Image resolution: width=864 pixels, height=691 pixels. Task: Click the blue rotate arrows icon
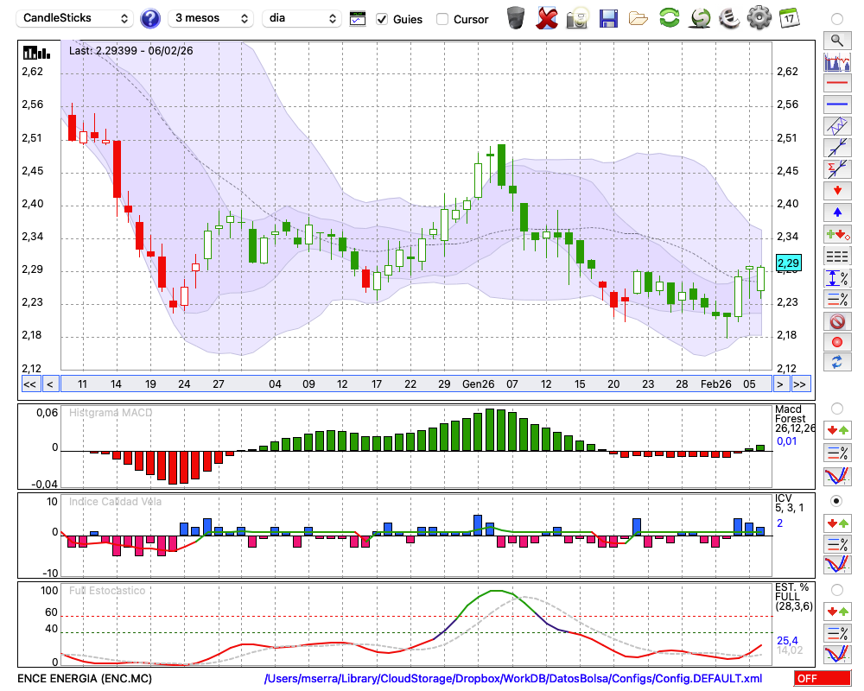click(x=837, y=363)
